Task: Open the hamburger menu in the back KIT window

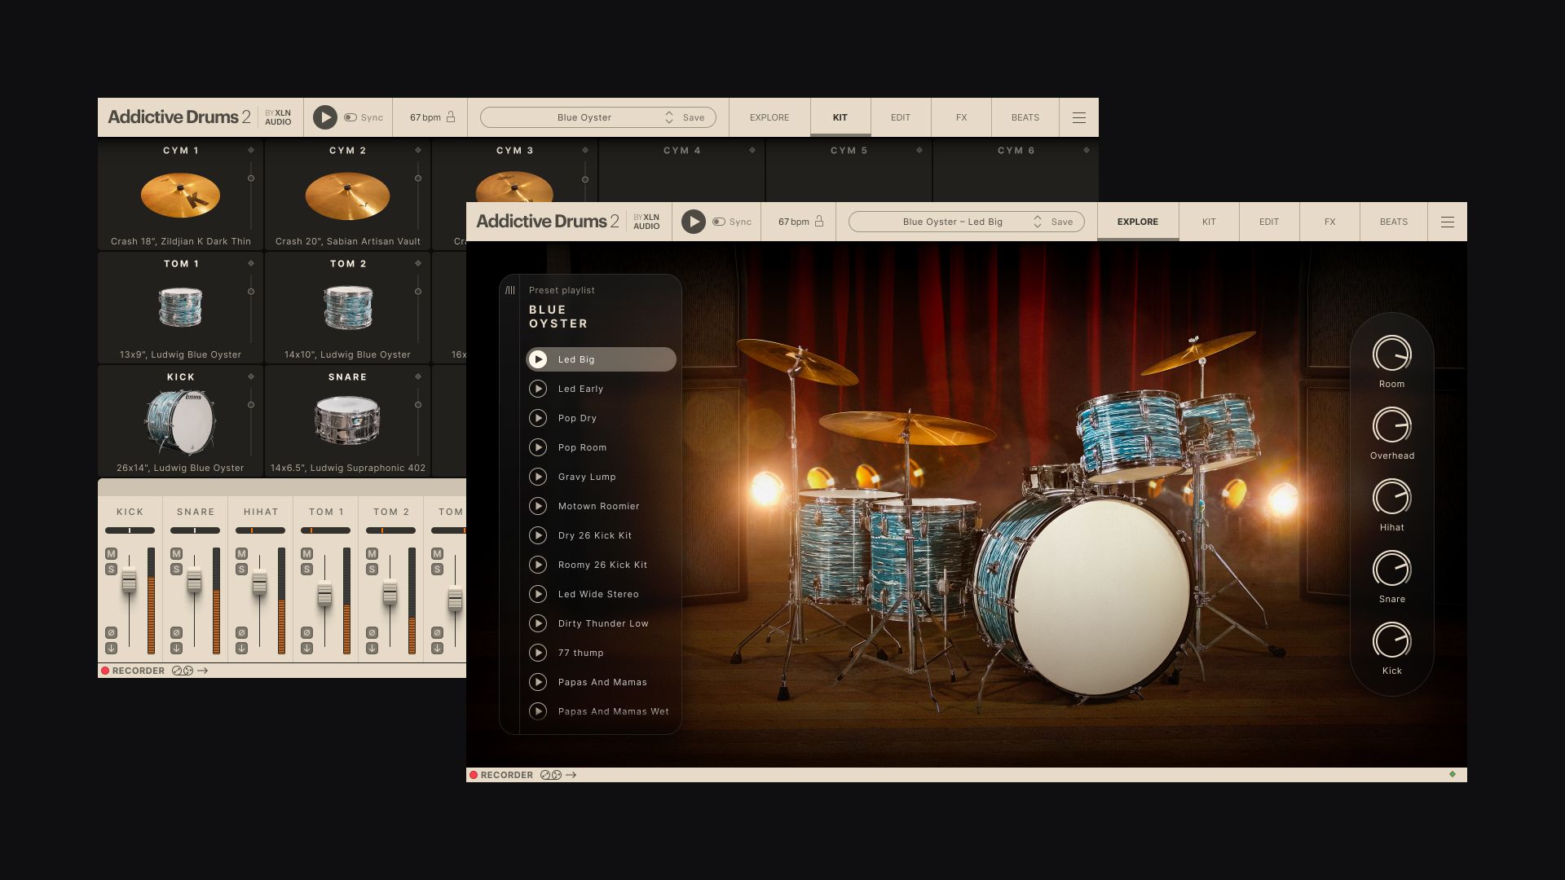Action: click(x=1079, y=117)
